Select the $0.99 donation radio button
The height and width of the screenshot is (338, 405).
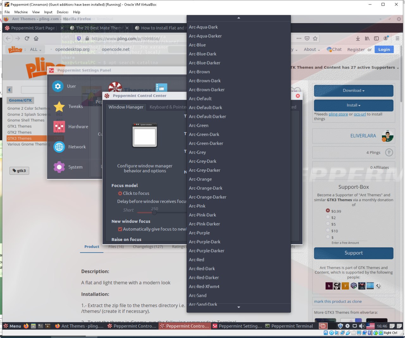point(328,210)
